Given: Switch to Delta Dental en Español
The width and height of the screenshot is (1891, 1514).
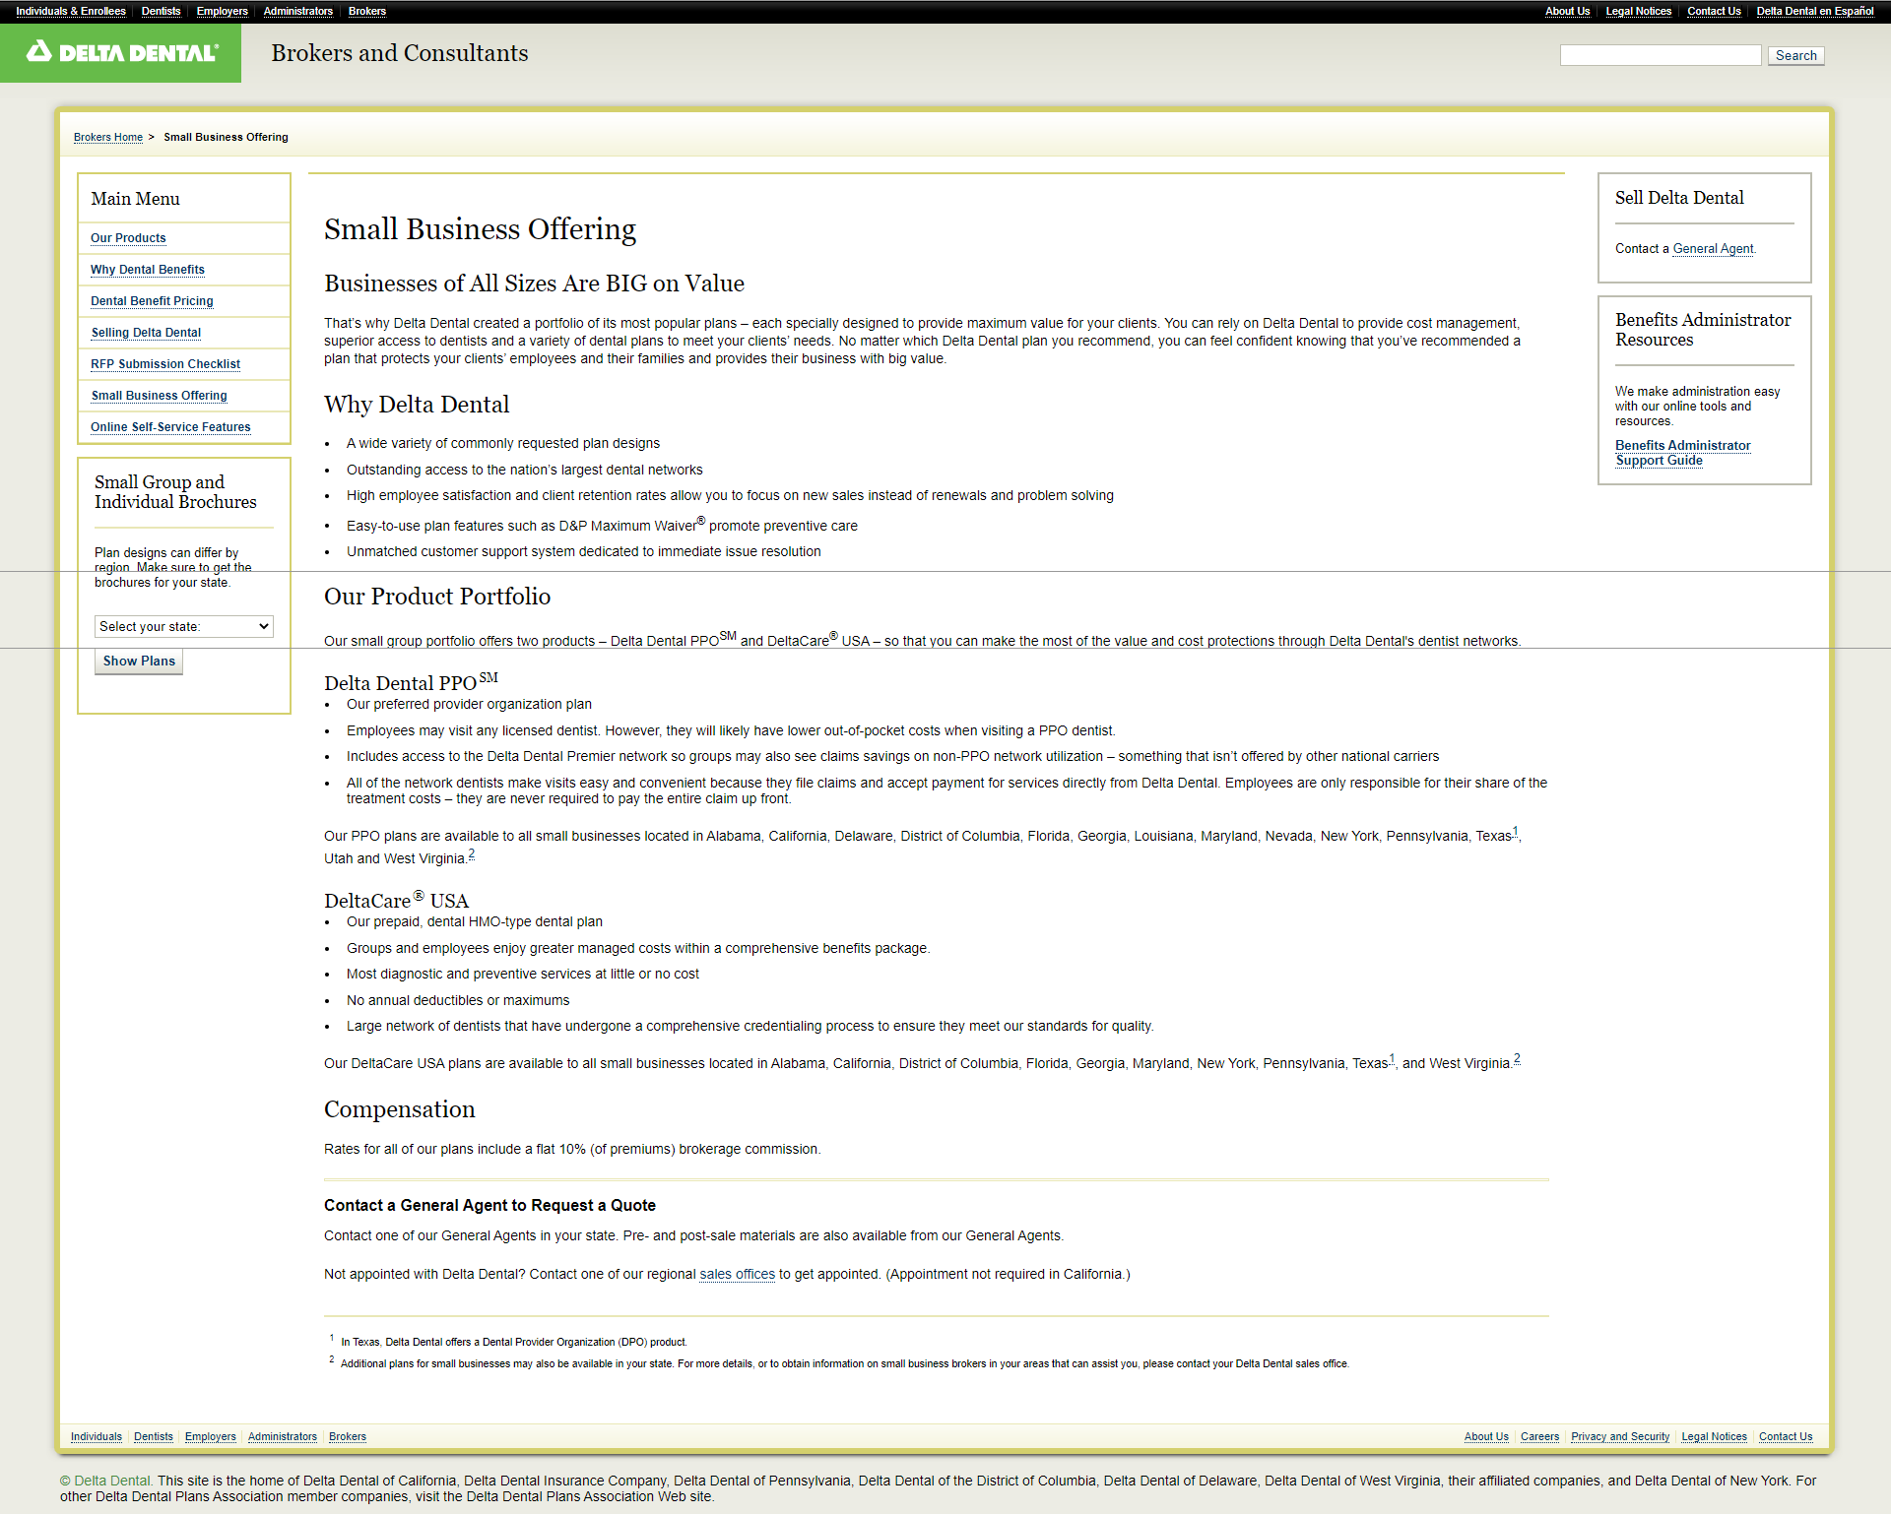Looking at the screenshot, I should [1814, 12].
